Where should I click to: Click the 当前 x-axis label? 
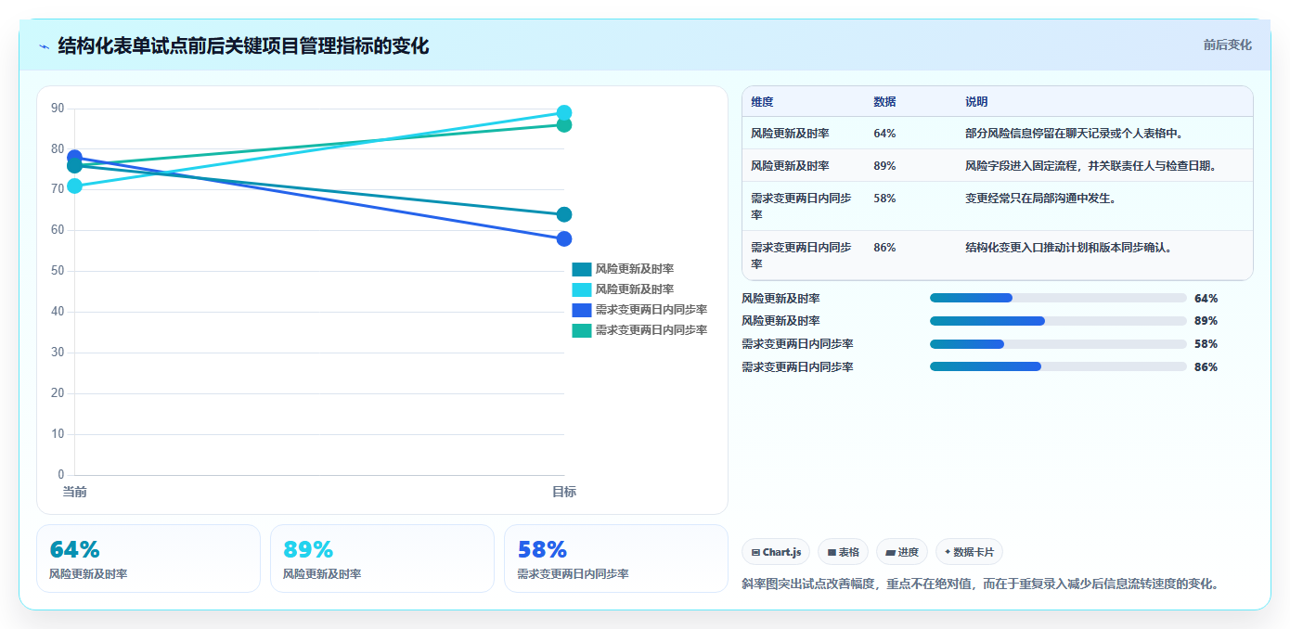point(74,492)
